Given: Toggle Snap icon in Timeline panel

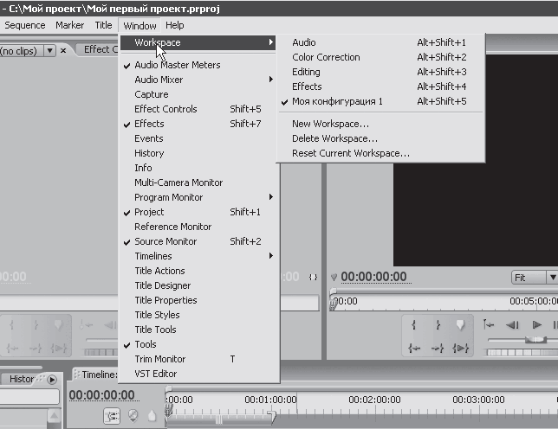Looking at the screenshot, I should (113, 415).
